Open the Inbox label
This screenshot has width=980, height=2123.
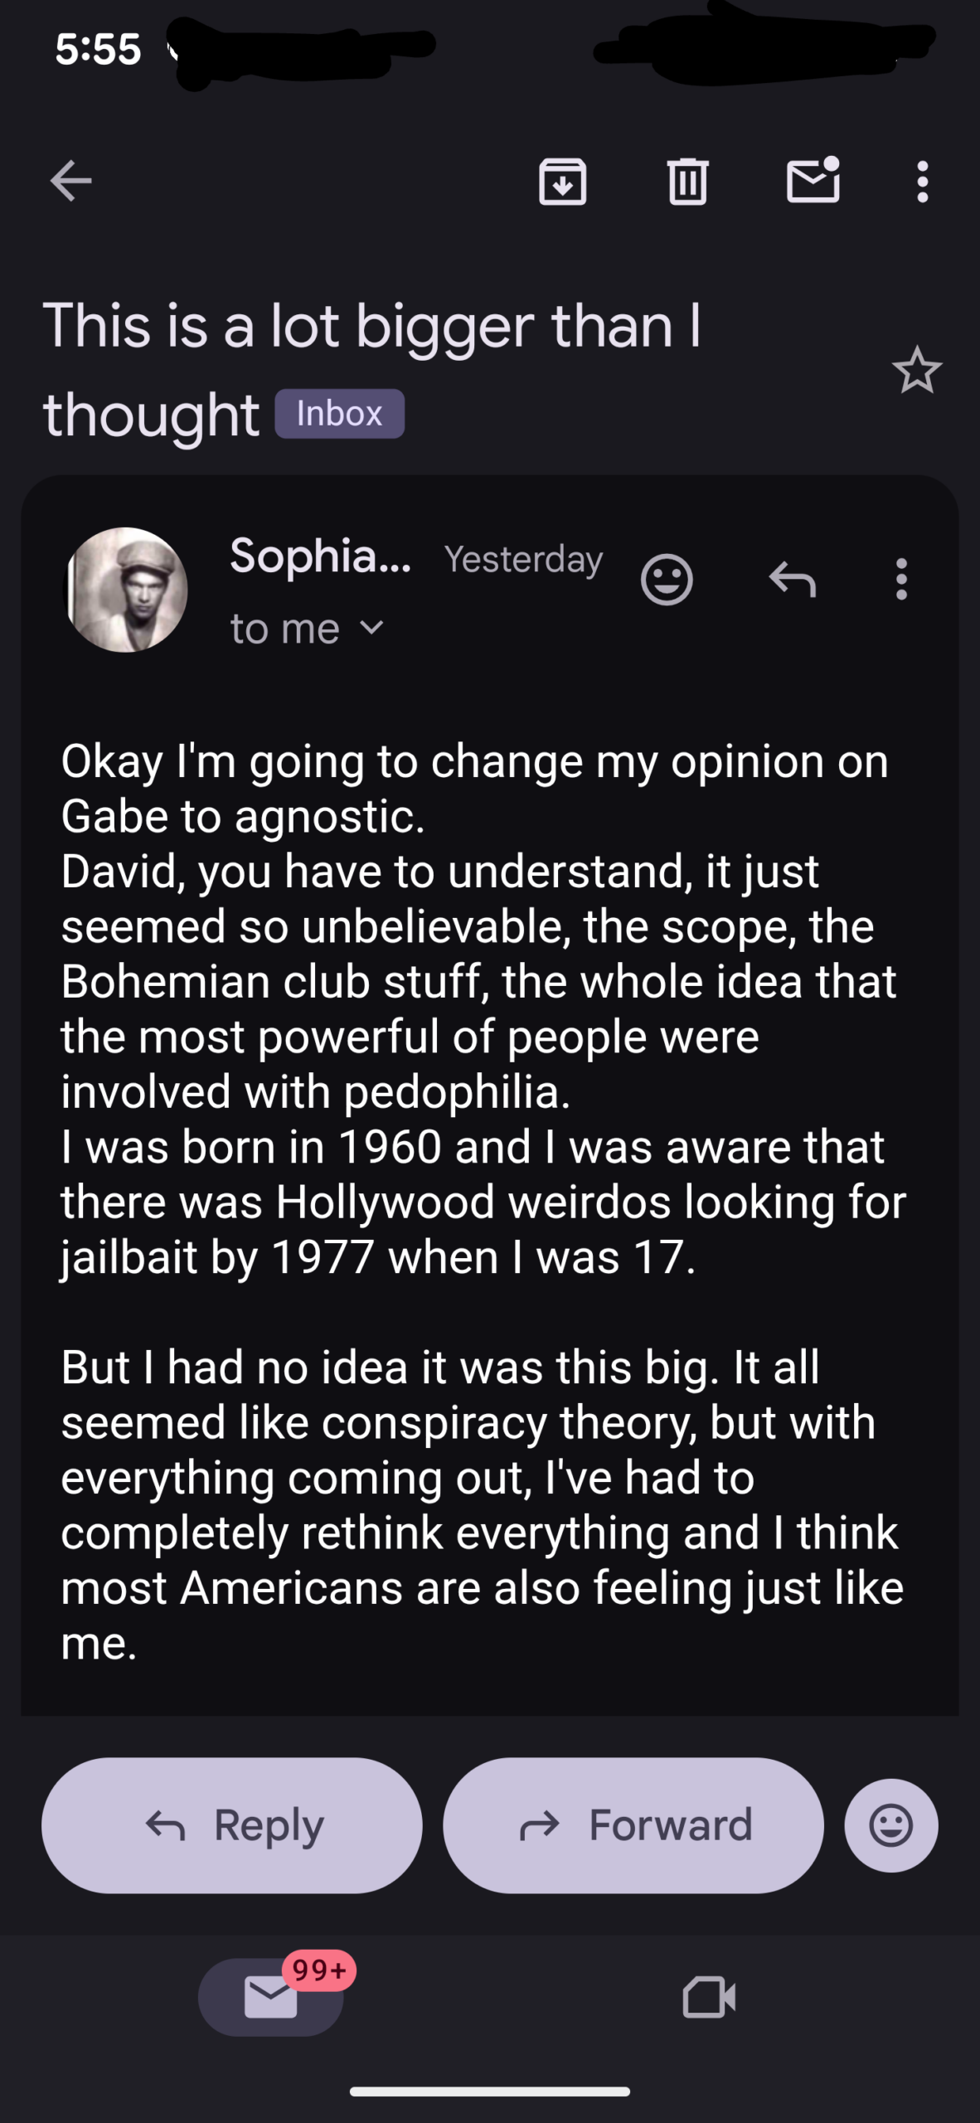(339, 414)
